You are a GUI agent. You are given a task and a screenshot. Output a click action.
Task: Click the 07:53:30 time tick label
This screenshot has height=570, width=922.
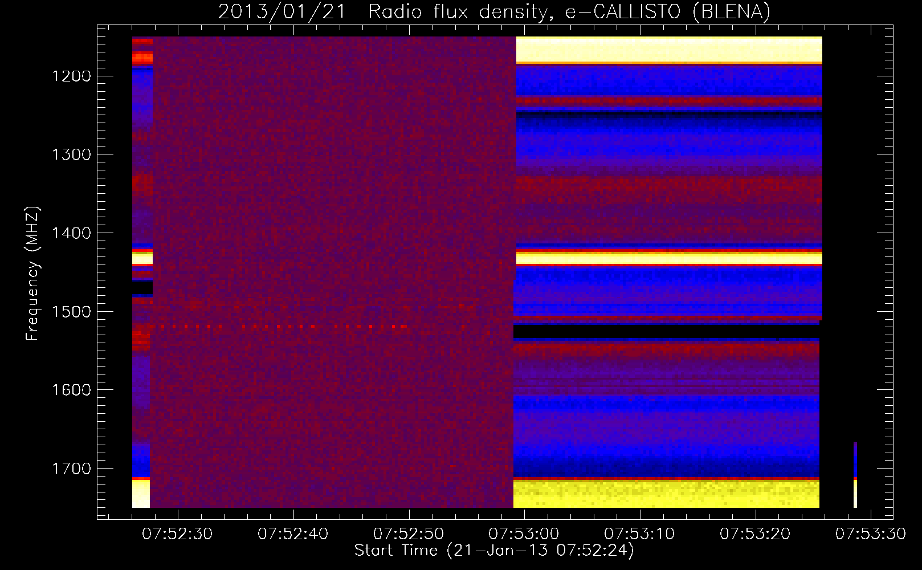coord(871,534)
